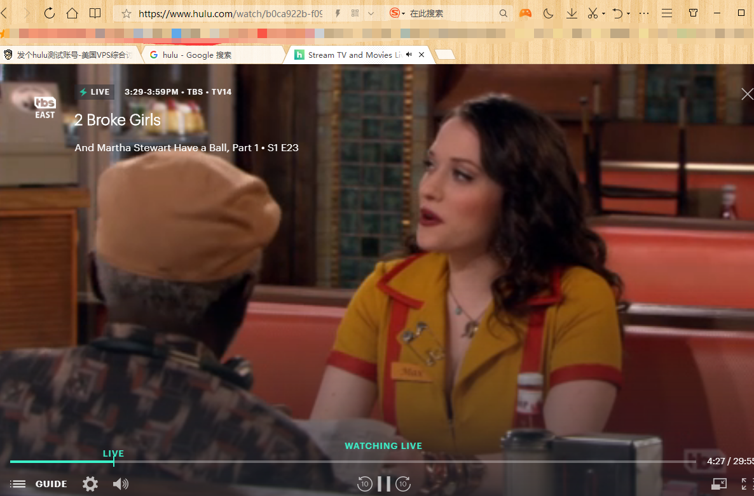Click the hulu.com address bar
The height and width of the screenshot is (496, 754).
pyautogui.click(x=231, y=13)
